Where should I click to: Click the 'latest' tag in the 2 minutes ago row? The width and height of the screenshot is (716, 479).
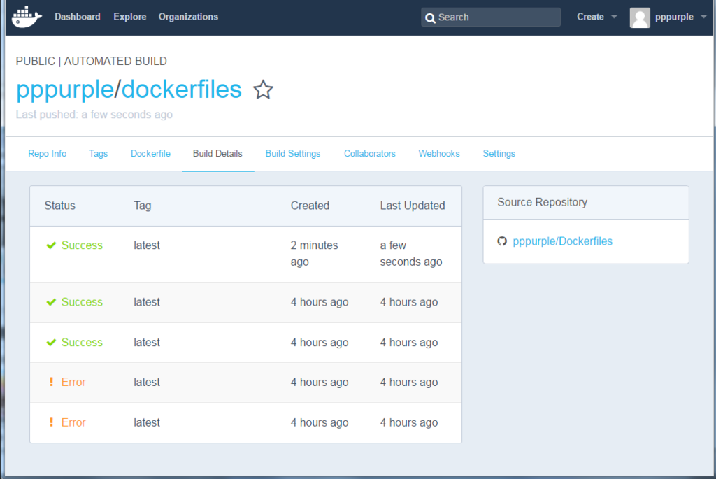coord(147,245)
